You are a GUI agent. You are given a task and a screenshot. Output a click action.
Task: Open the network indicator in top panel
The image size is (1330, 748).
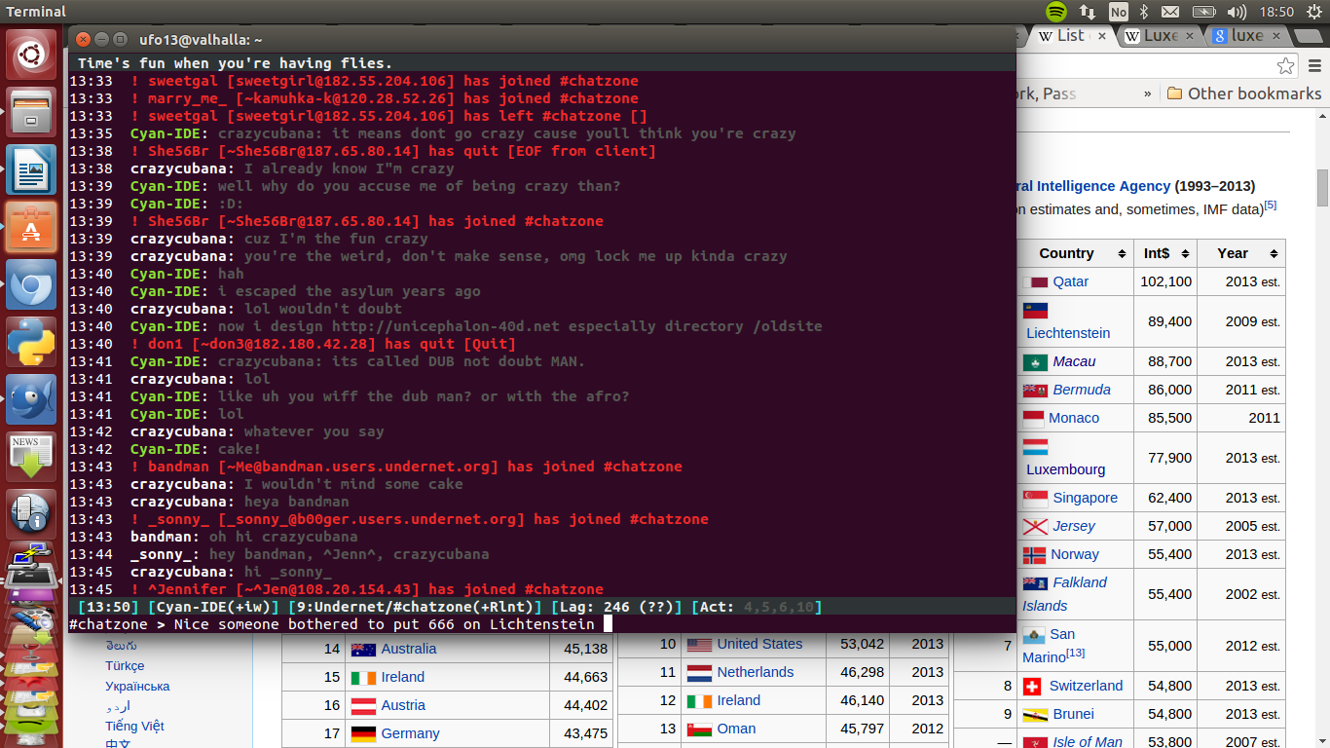(x=1088, y=12)
